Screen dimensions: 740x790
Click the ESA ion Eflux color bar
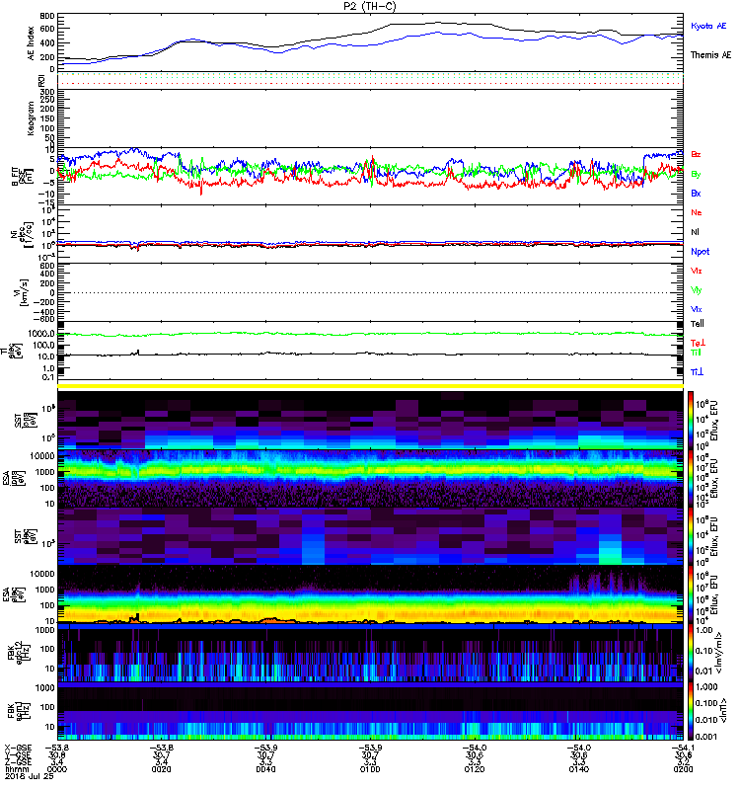pos(691,478)
